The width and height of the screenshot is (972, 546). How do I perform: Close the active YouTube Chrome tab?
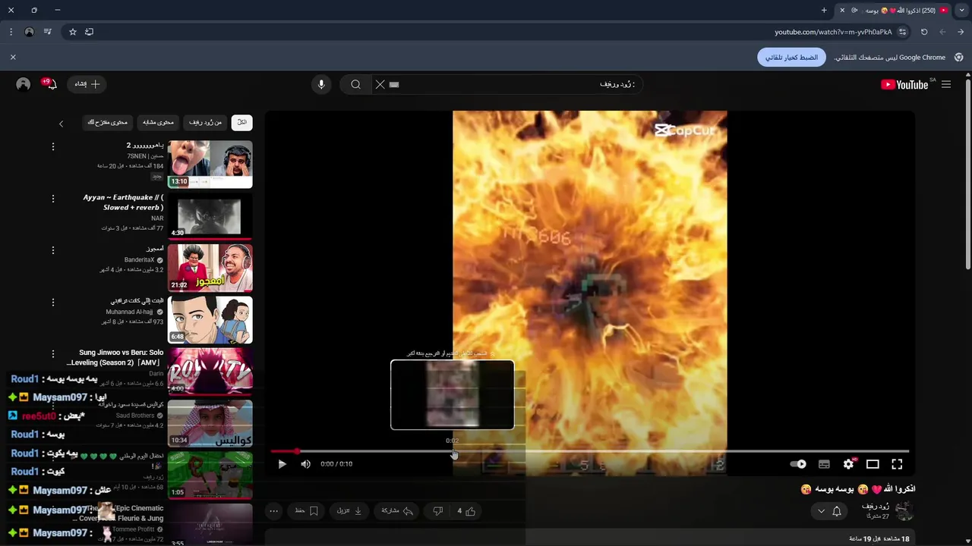(841, 10)
